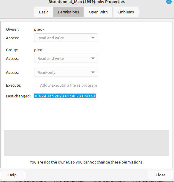The width and height of the screenshot is (174, 182).
Task: Open the Group Read and write combo box
Action: [66, 58]
